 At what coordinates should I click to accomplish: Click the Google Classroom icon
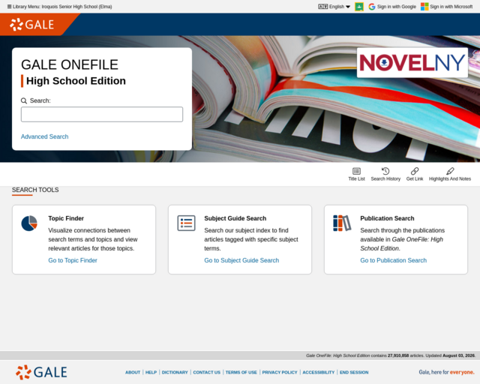tap(359, 7)
